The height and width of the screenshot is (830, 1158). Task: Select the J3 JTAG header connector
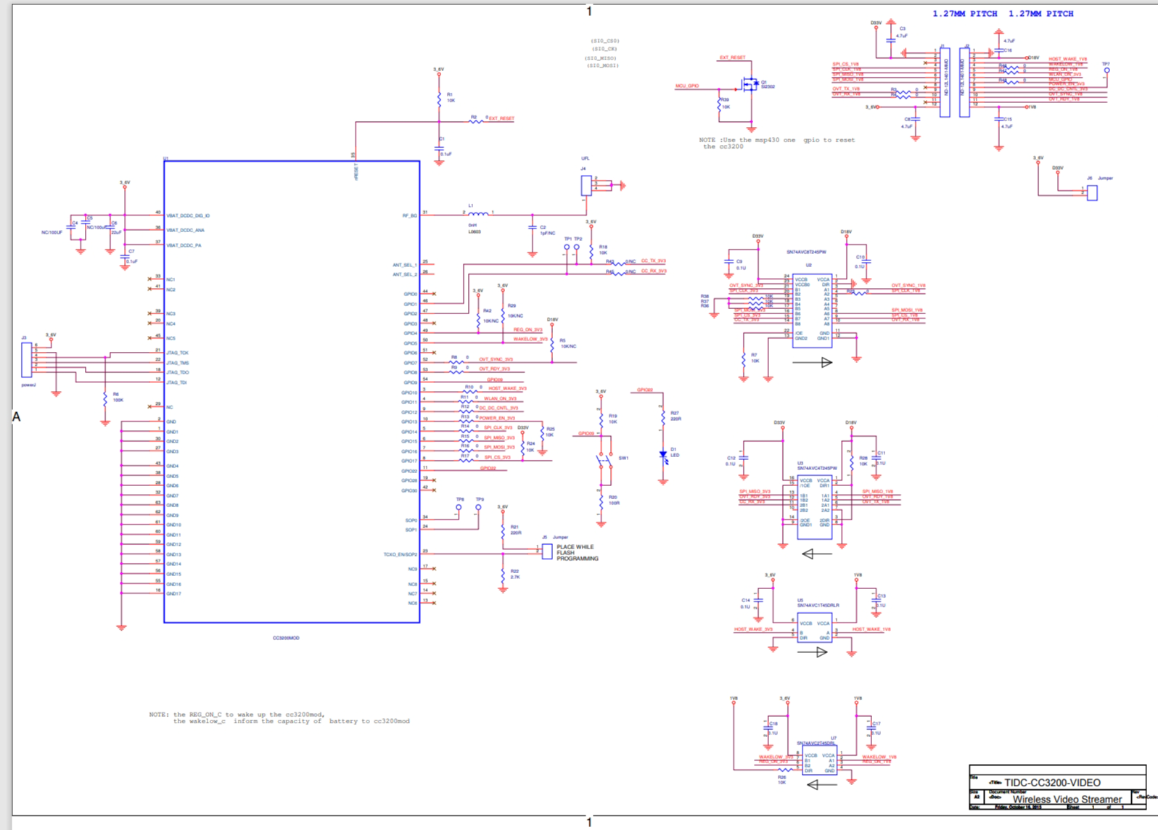[x=27, y=360]
